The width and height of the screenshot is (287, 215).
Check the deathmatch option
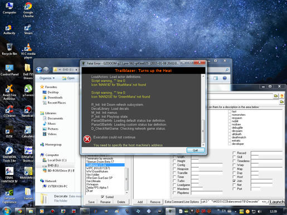[230, 138]
